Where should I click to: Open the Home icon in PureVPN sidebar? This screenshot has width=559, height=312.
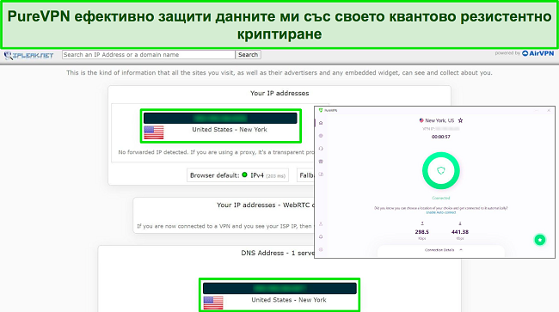click(x=321, y=123)
